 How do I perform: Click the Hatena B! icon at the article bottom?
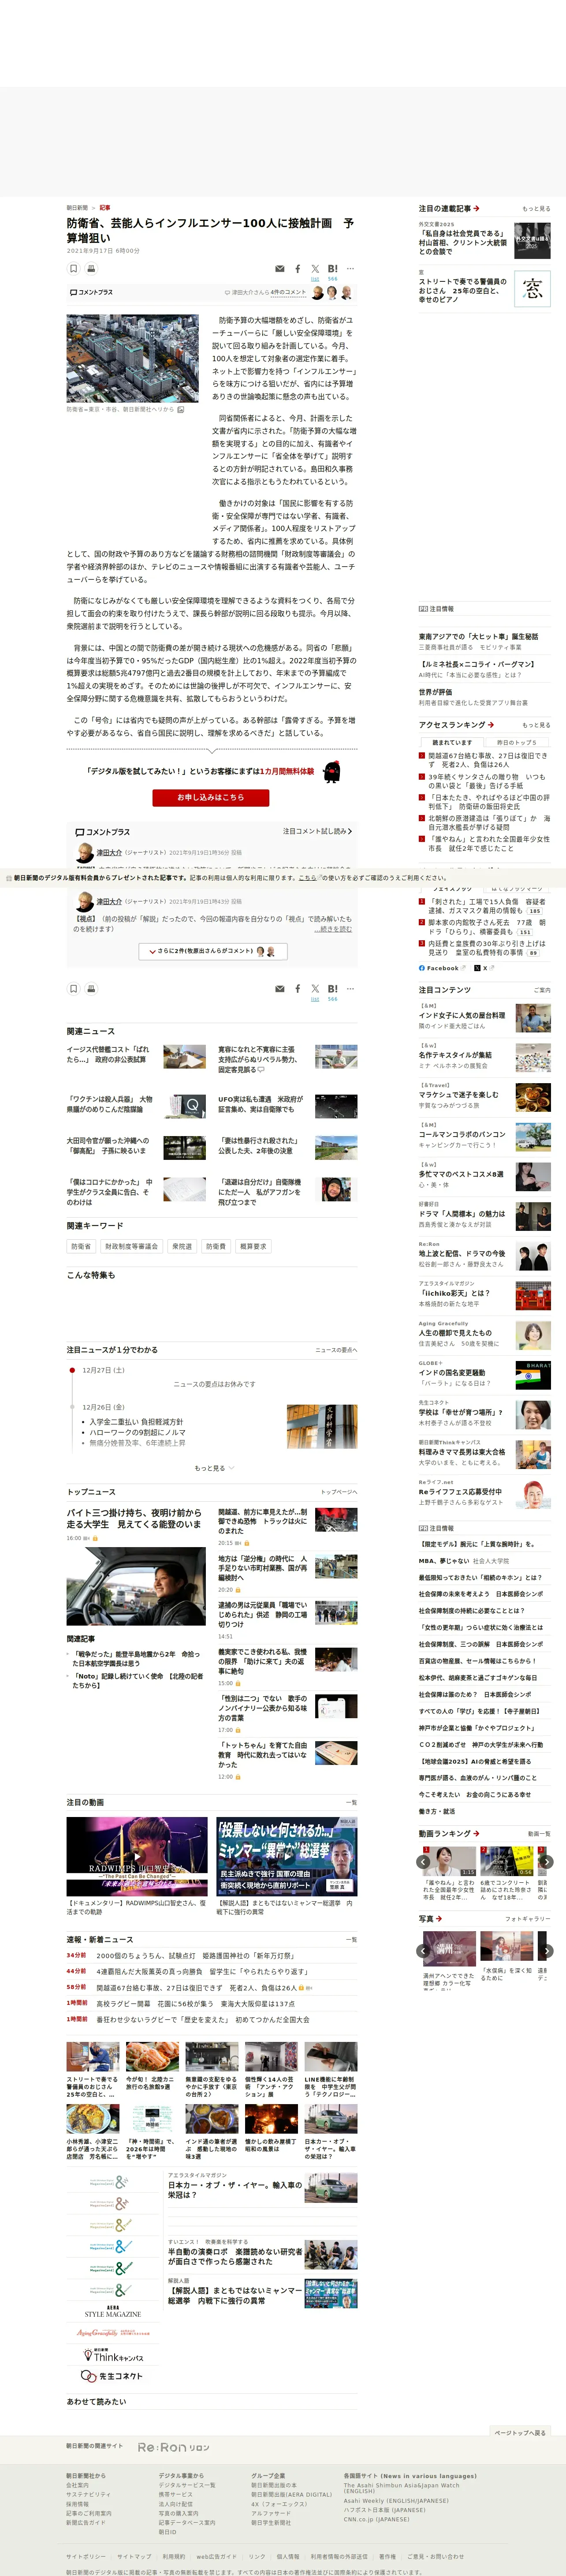(332, 989)
